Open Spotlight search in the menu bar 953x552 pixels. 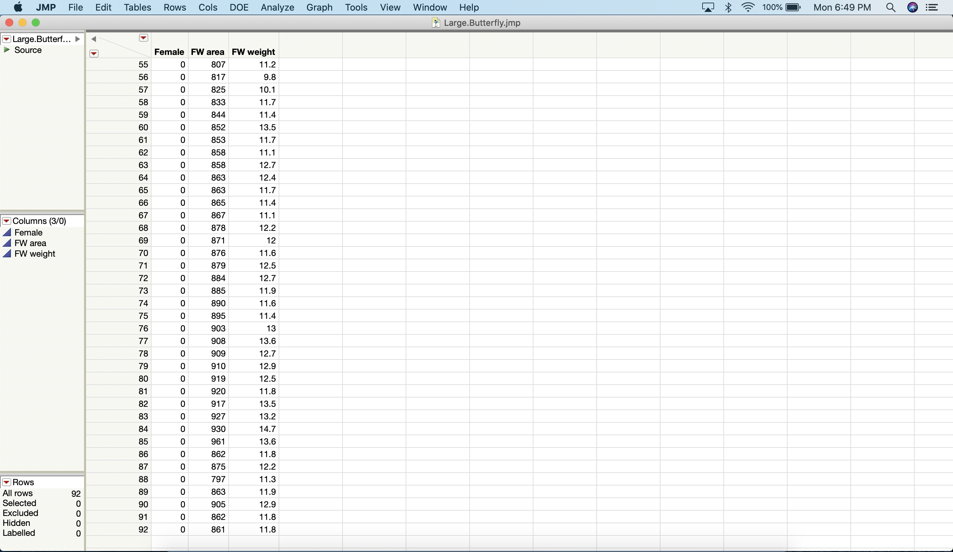(x=890, y=8)
